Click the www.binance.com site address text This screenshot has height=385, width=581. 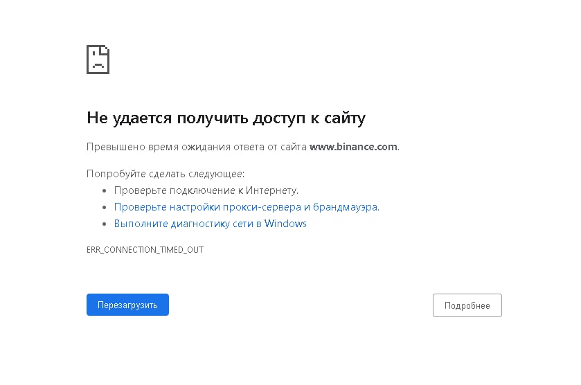click(353, 147)
